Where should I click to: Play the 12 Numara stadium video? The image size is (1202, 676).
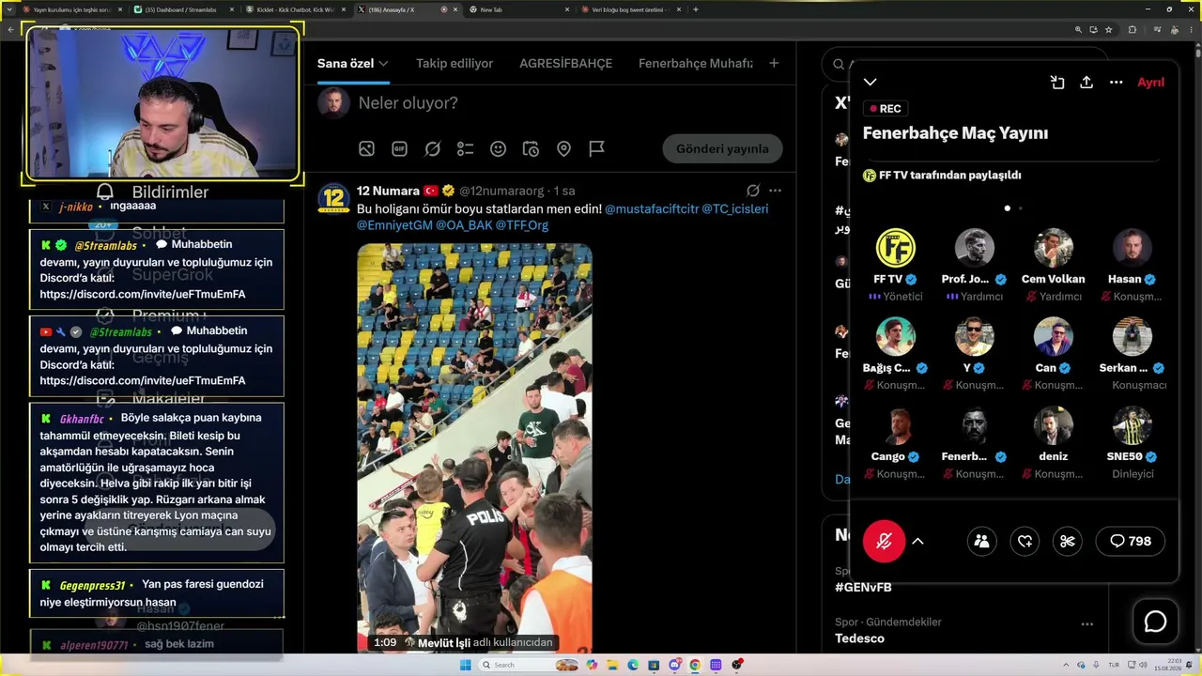(x=474, y=447)
